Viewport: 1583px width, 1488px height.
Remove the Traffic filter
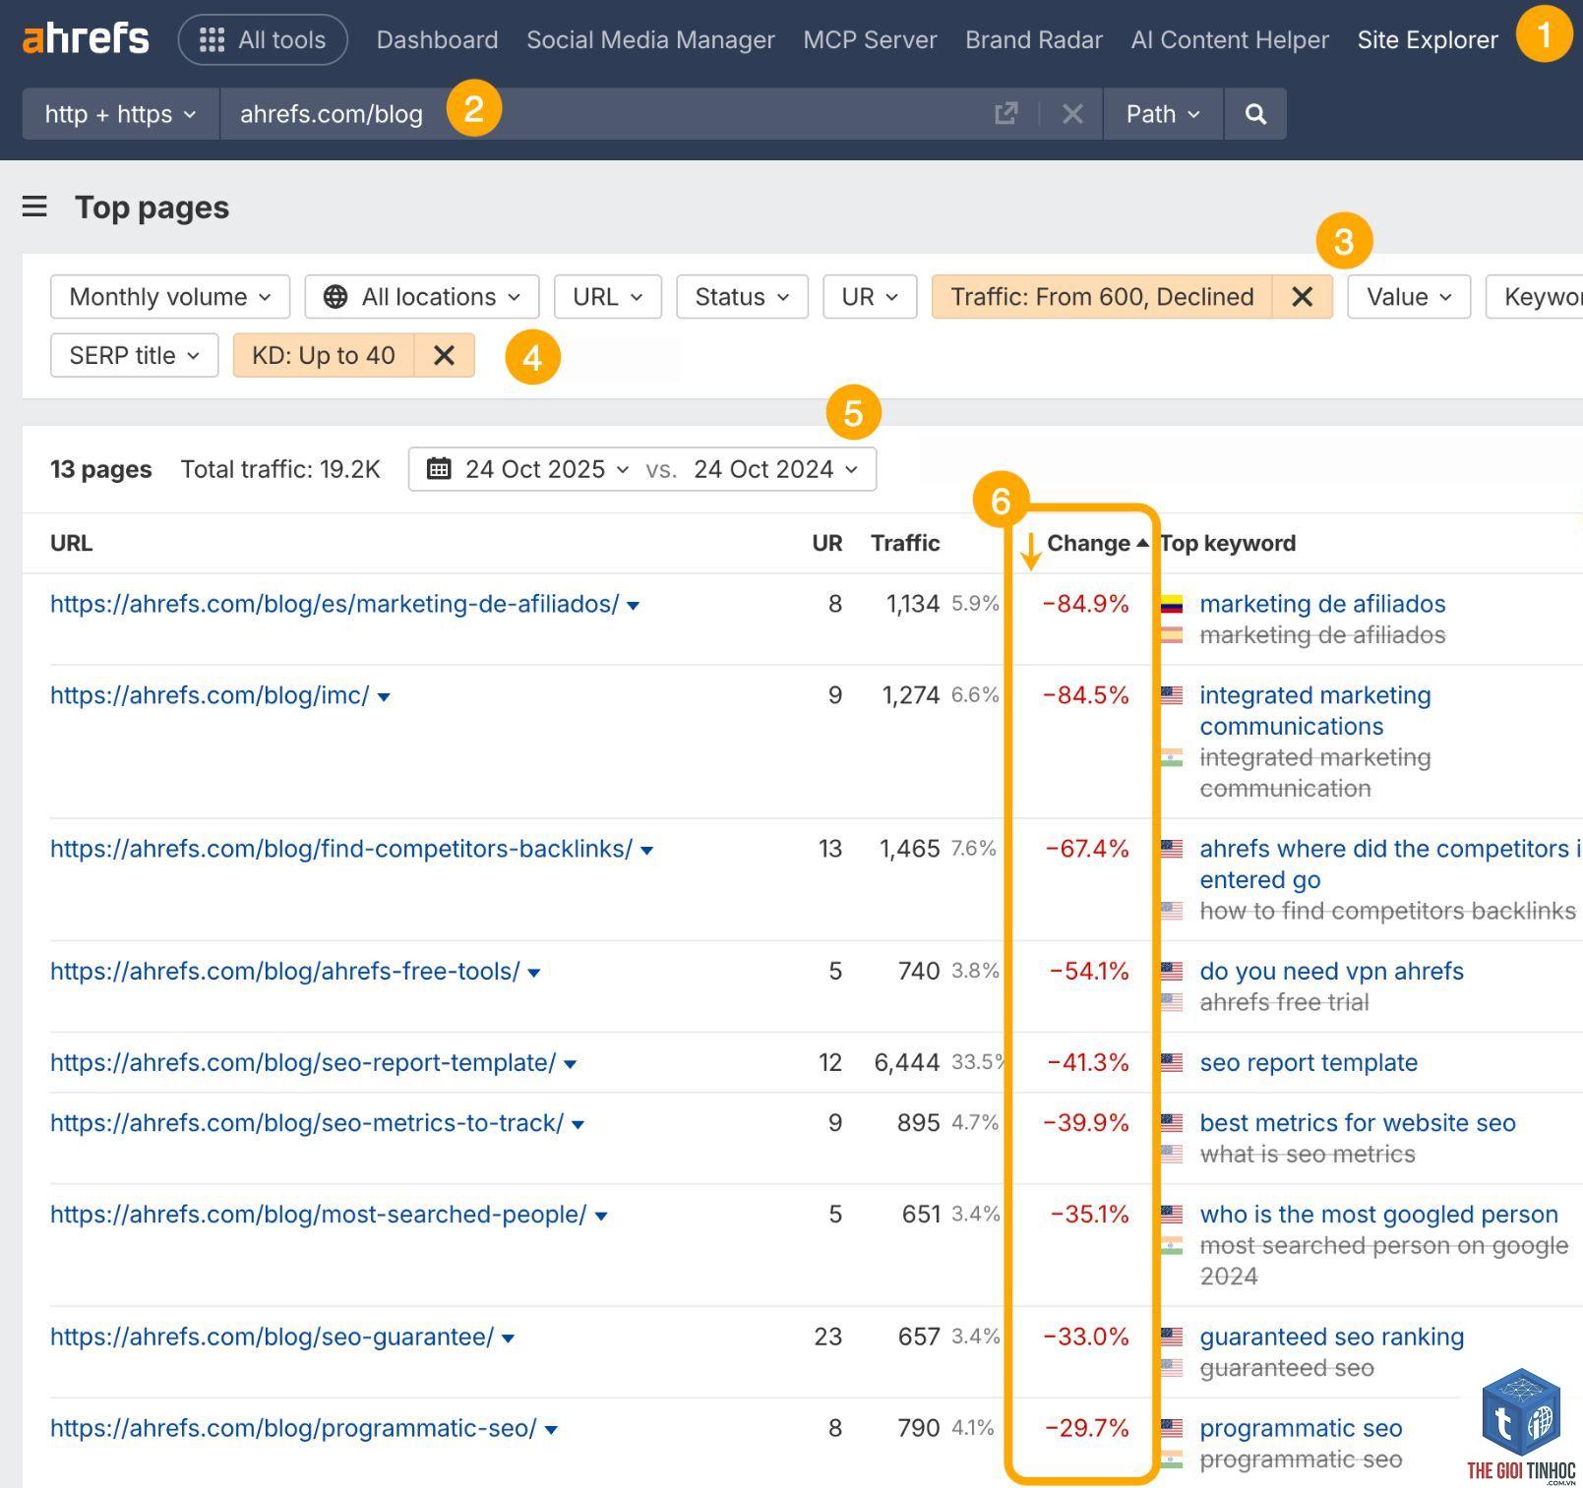[x=1303, y=297]
